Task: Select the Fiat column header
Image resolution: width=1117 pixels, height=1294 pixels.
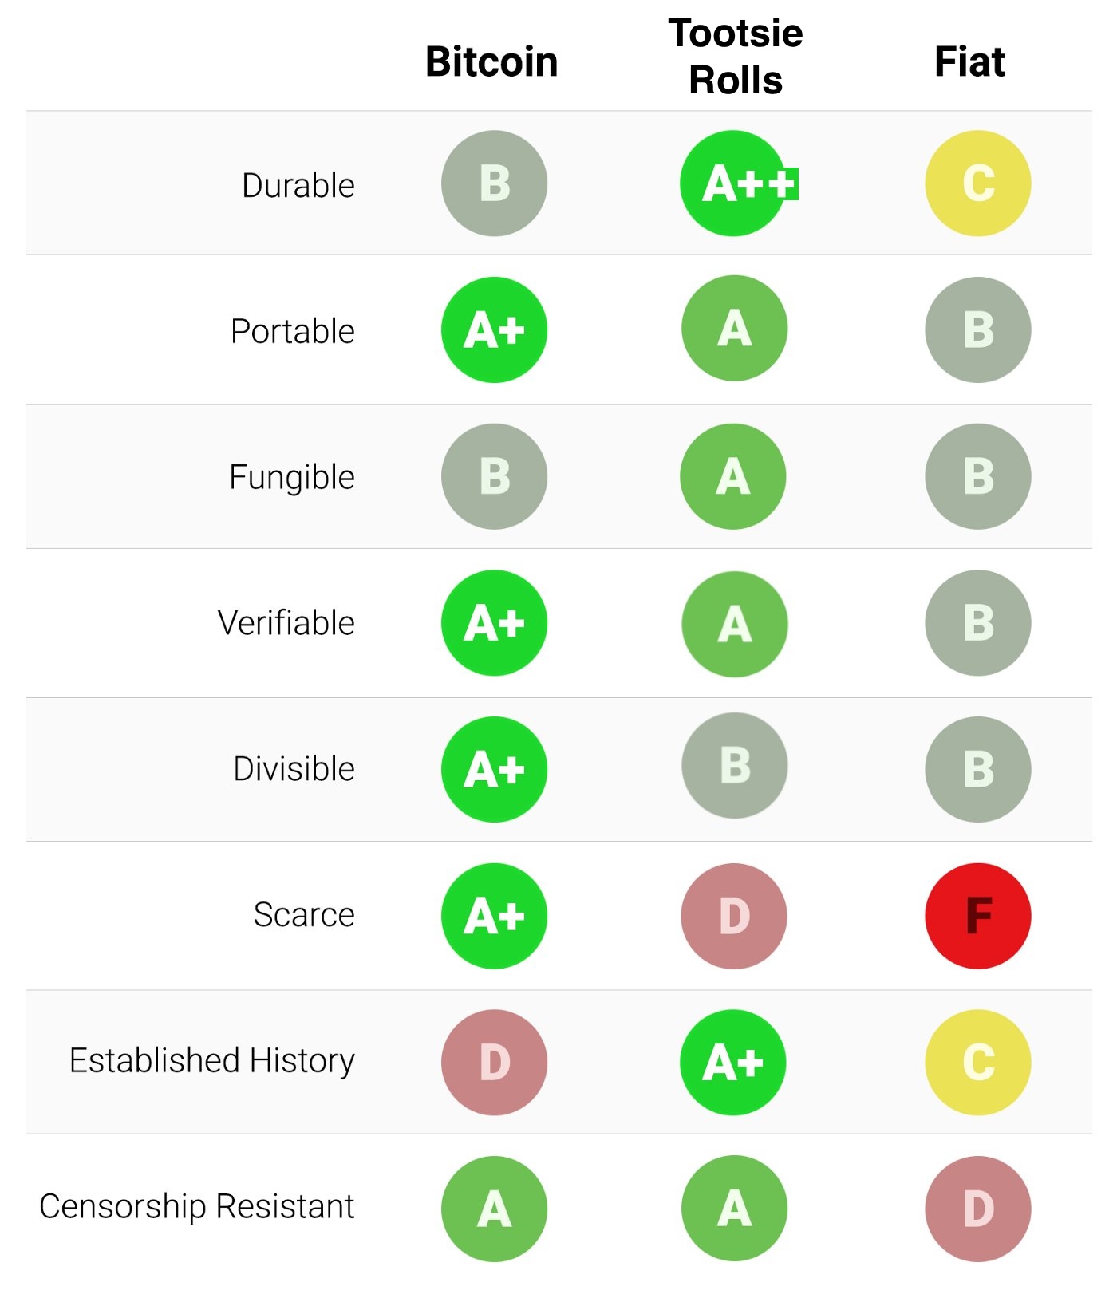Action: [969, 61]
